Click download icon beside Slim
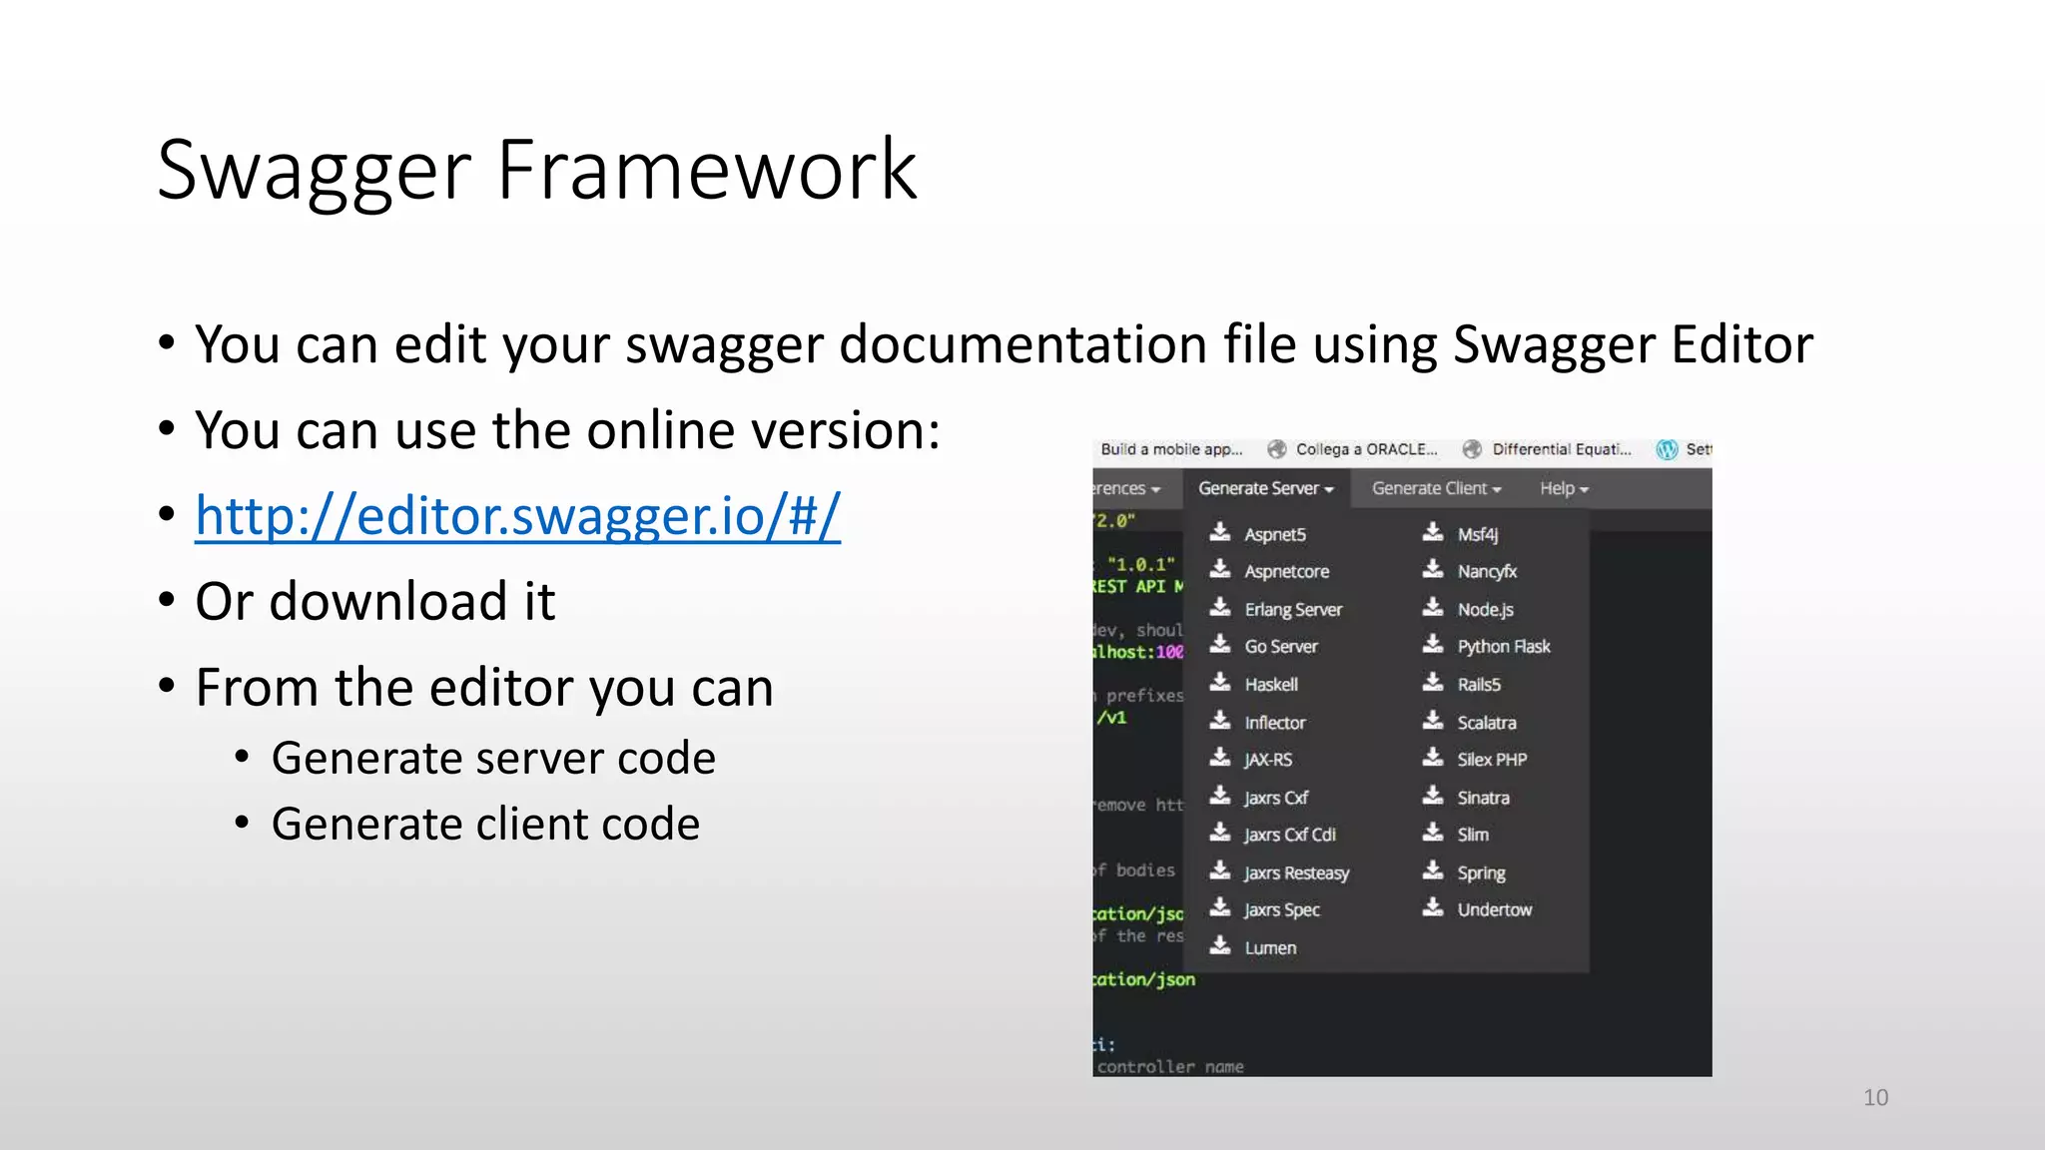 [1433, 832]
